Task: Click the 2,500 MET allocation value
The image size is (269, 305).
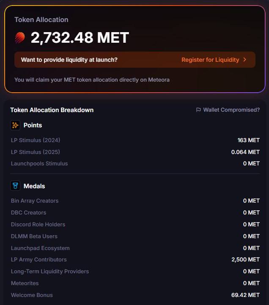Action: click(x=245, y=259)
